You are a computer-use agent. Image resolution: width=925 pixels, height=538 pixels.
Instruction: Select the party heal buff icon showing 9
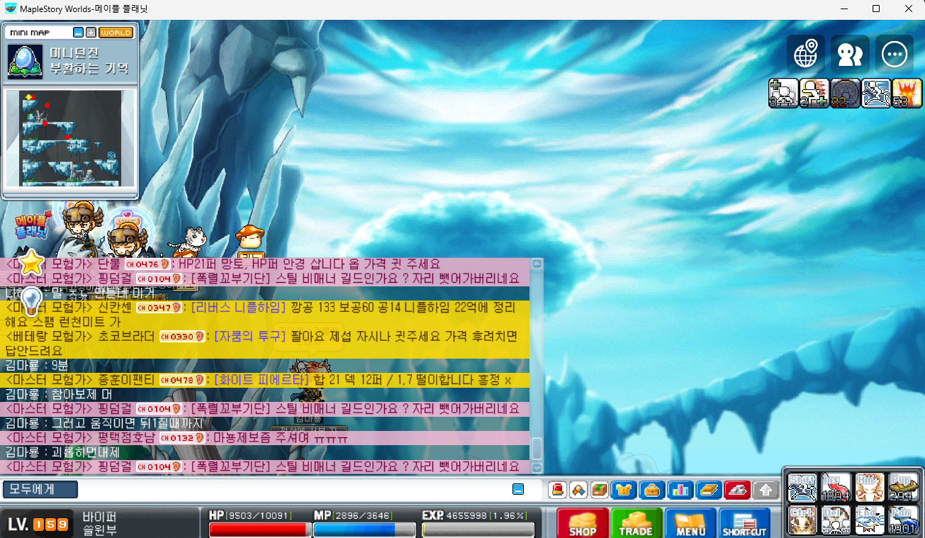click(x=783, y=93)
